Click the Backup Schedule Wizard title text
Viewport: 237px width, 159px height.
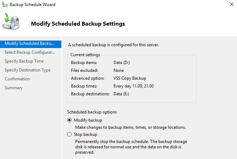pyautogui.click(x=32, y=5)
